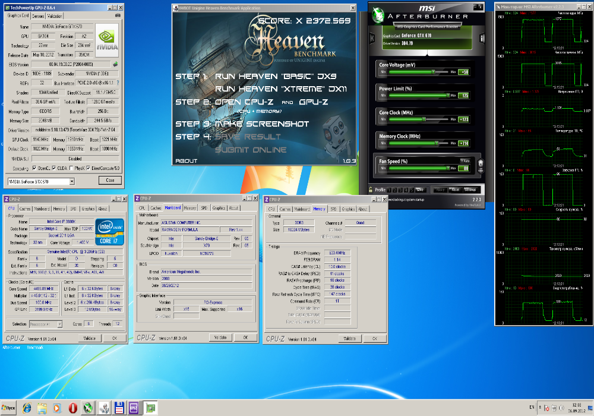594x416 pixels.
Task: Open the SPD tab in middle CPU-Z window
Action: click(x=204, y=208)
